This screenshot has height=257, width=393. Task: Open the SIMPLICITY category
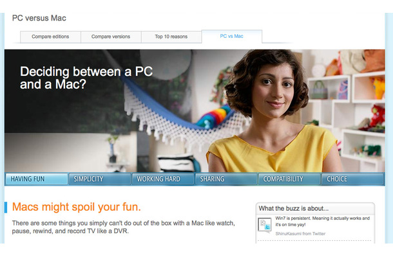tap(100, 179)
